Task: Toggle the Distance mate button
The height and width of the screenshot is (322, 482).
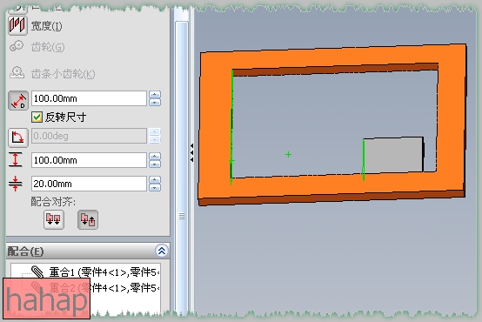Action: (x=18, y=100)
